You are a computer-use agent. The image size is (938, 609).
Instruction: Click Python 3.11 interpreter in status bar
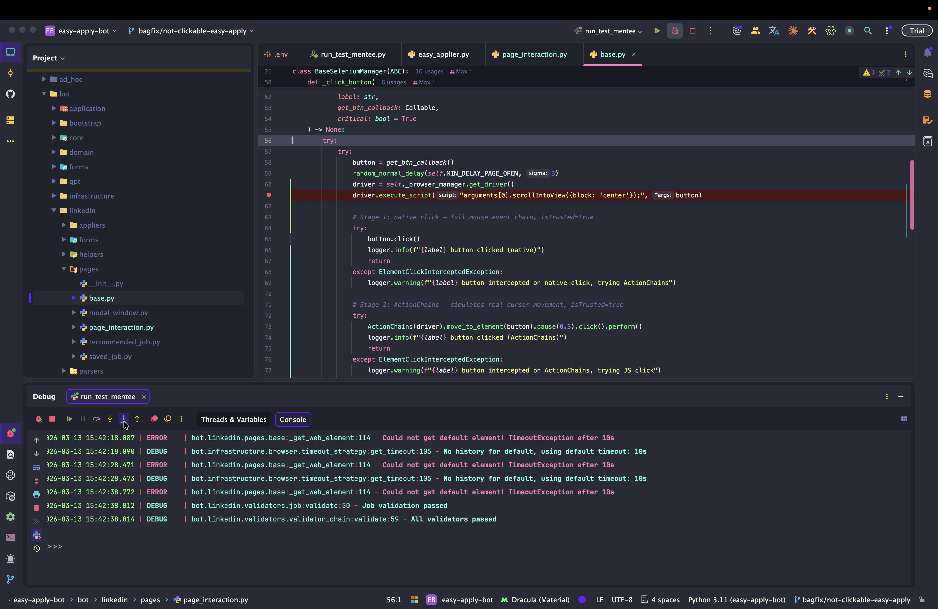click(x=736, y=600)
